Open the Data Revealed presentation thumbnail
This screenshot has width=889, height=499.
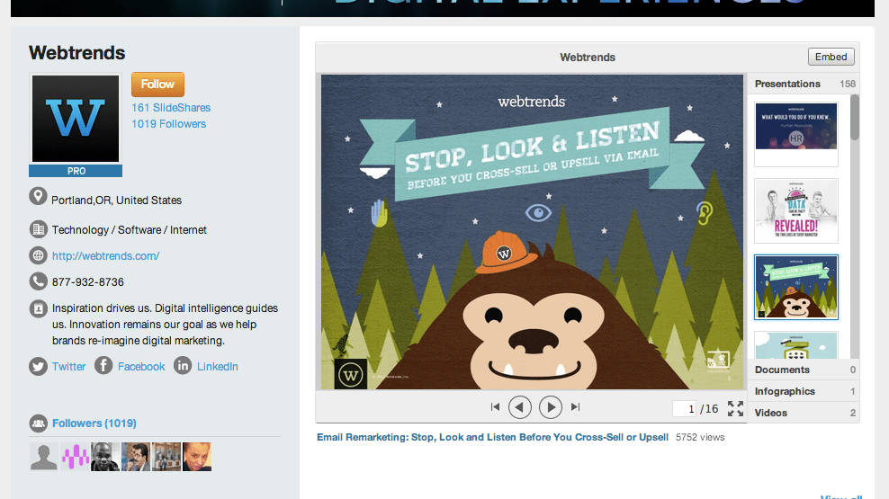click(796, 210)
